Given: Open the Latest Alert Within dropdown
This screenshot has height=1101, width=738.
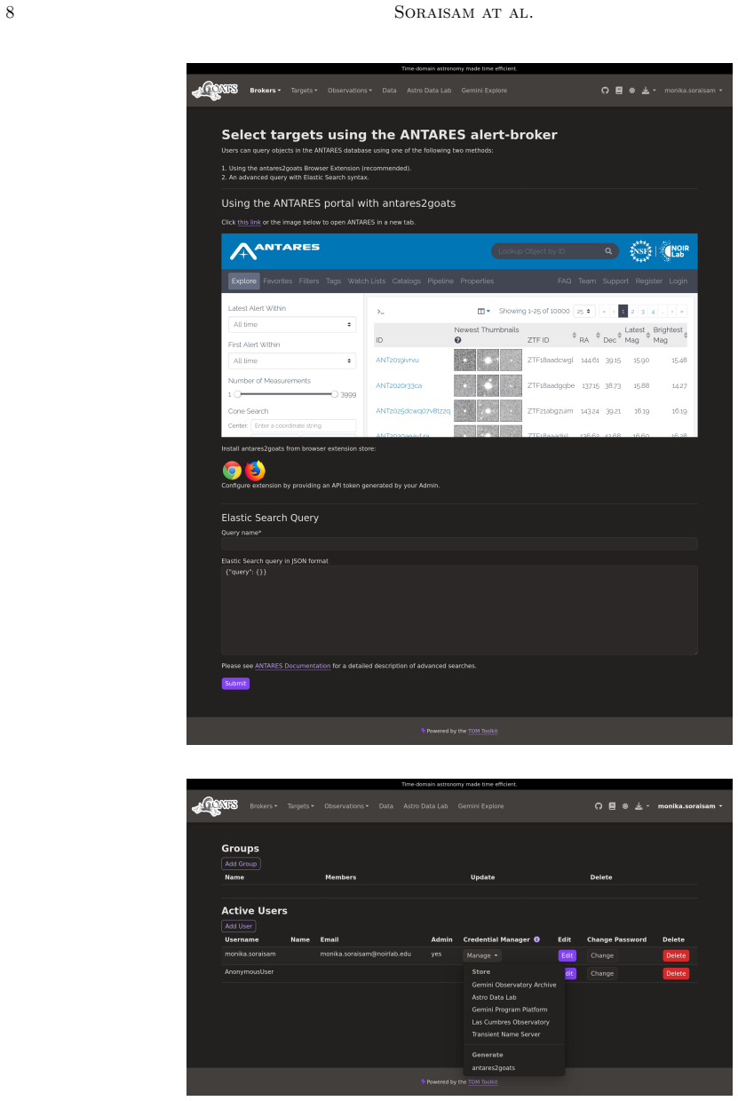Looking at the screenshot, I should [292, 325].
